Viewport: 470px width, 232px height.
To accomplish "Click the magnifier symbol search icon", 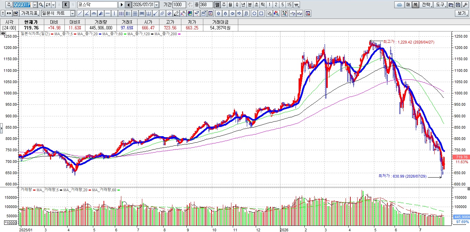I will point(41,5).
